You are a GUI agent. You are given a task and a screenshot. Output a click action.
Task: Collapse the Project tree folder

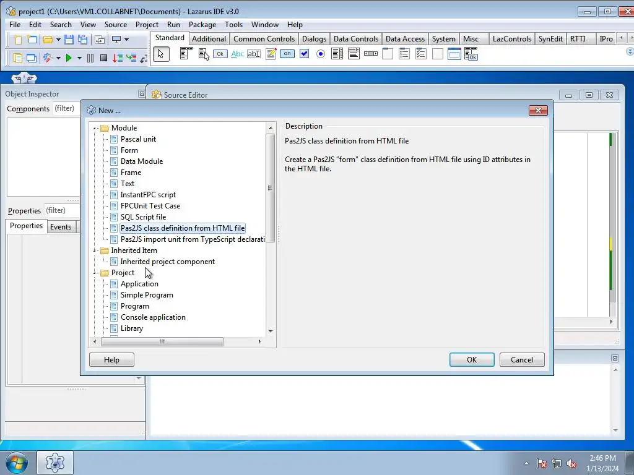tap(95, 273)
